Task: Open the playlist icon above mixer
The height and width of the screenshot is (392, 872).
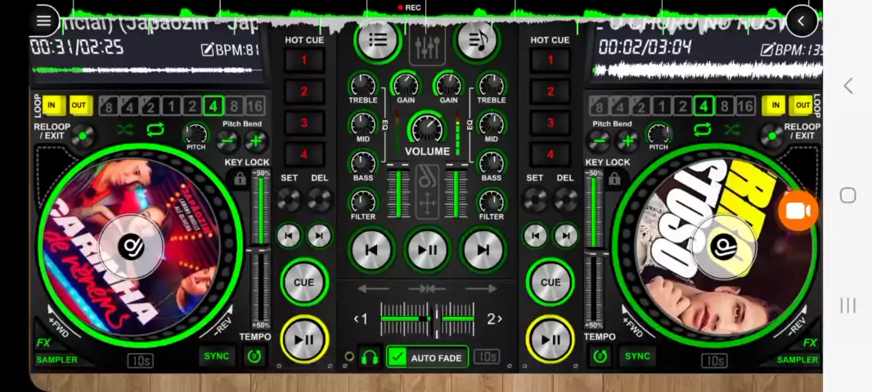Action: 377,39
